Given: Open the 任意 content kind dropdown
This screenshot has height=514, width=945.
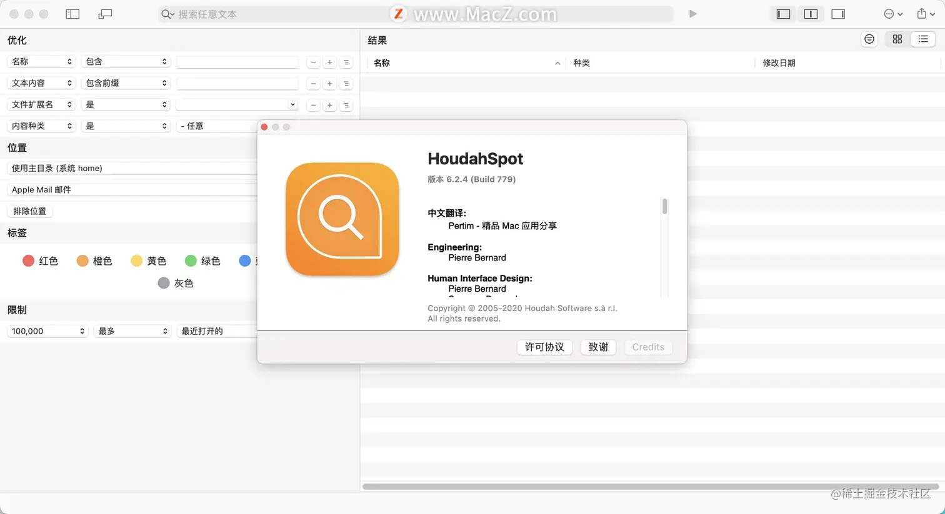Looking at the screenshot, I should (217, 126).
